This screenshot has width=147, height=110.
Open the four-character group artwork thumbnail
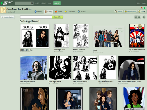point(103,99)
